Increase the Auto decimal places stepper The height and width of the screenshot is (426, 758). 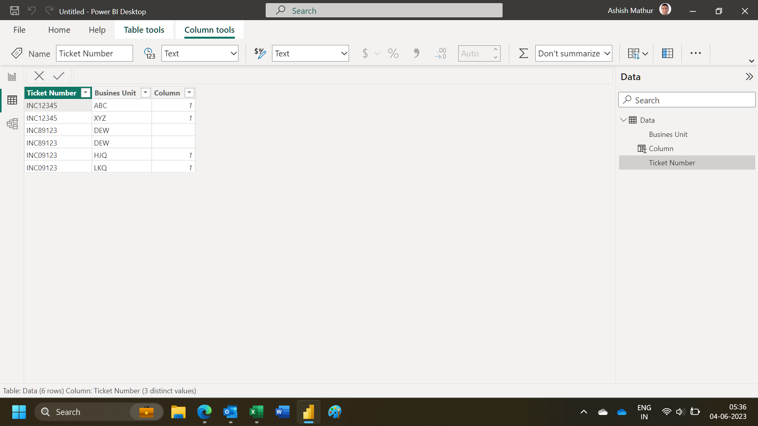click(x=495, y=49)
